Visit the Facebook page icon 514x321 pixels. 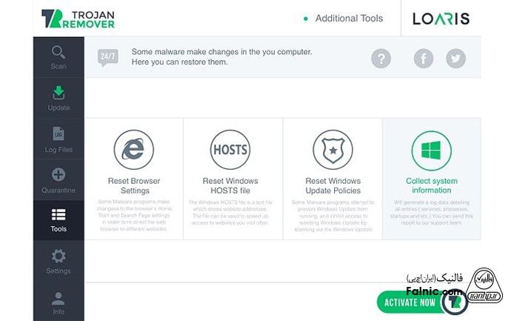click(x=424, y=58)
